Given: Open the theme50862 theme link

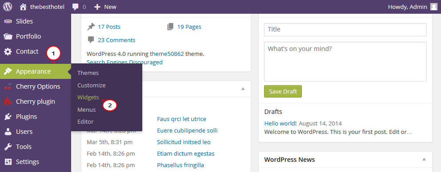Looking at the screenshot, I should point(167,54).
